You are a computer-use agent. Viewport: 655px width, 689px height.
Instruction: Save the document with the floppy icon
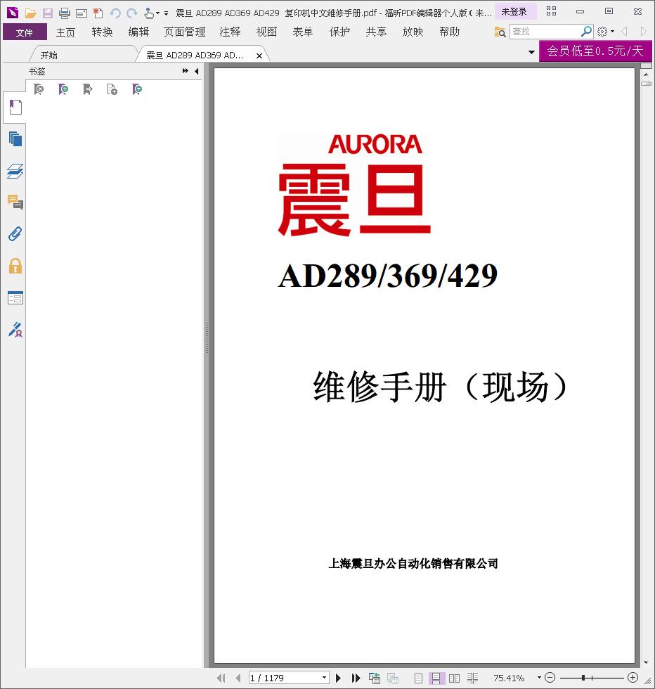coord(48,13)
